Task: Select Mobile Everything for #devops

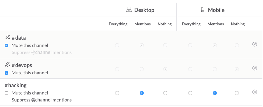Action: pos(190,69)
